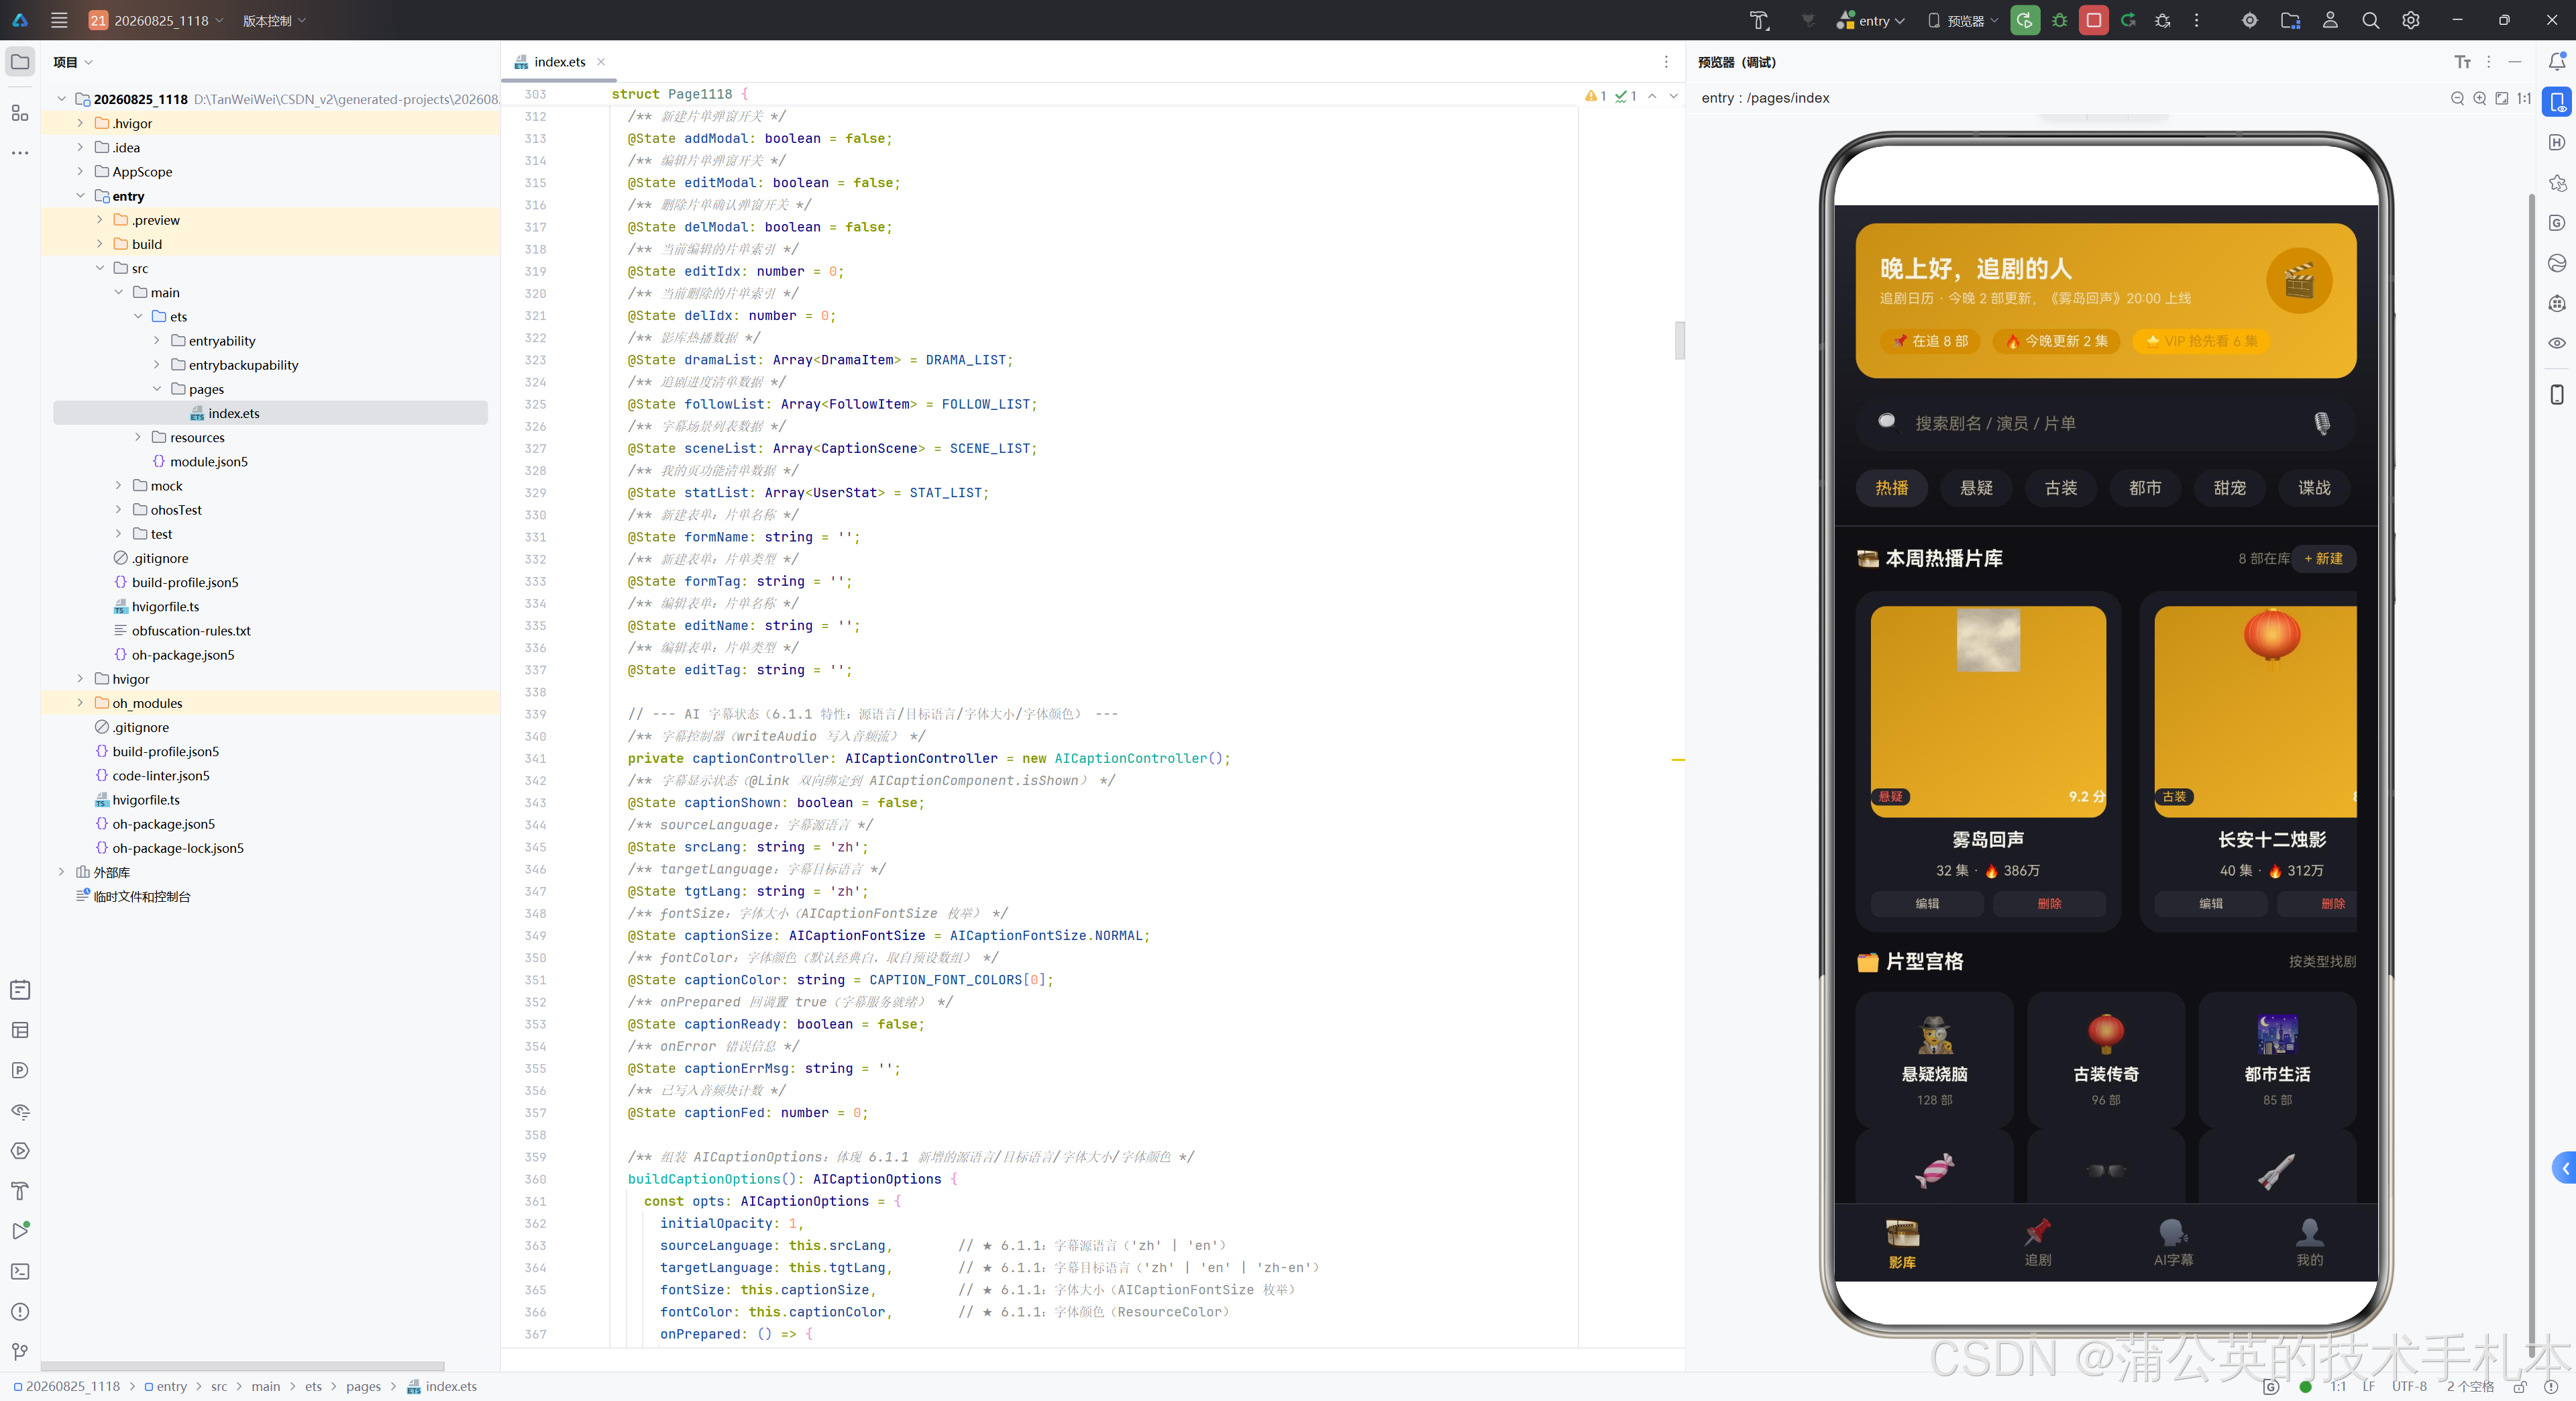Toggle the eye icon in the right strip
The height and width of the screenshot is (1401, 2576).
(2557, 343)
